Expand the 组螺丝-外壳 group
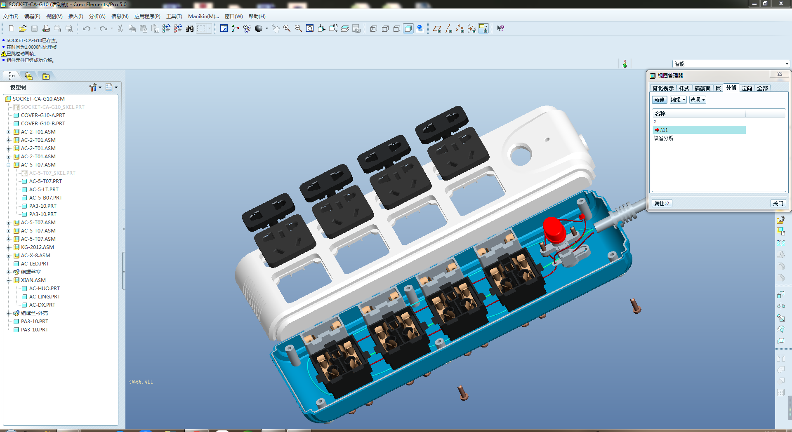 tap(9, 313)
